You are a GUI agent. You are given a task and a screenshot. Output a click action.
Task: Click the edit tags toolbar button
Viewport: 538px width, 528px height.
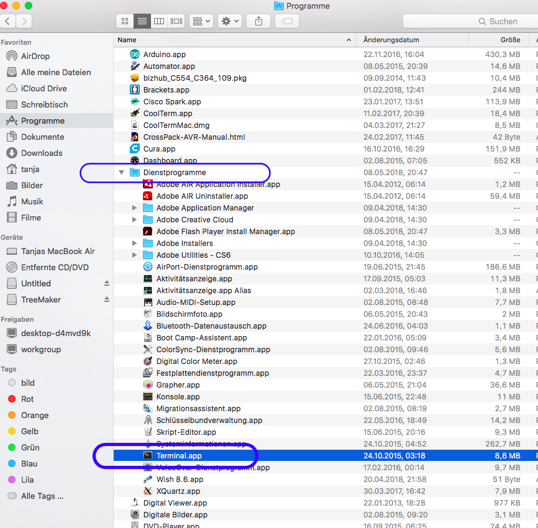click(x=287, y=21)
